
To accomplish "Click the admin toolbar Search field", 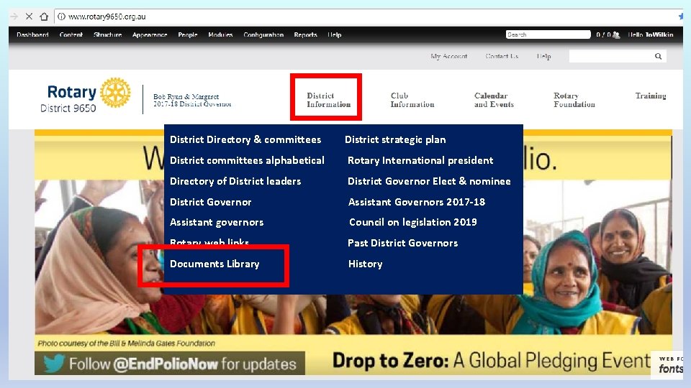I will click(x=548, y=34).
